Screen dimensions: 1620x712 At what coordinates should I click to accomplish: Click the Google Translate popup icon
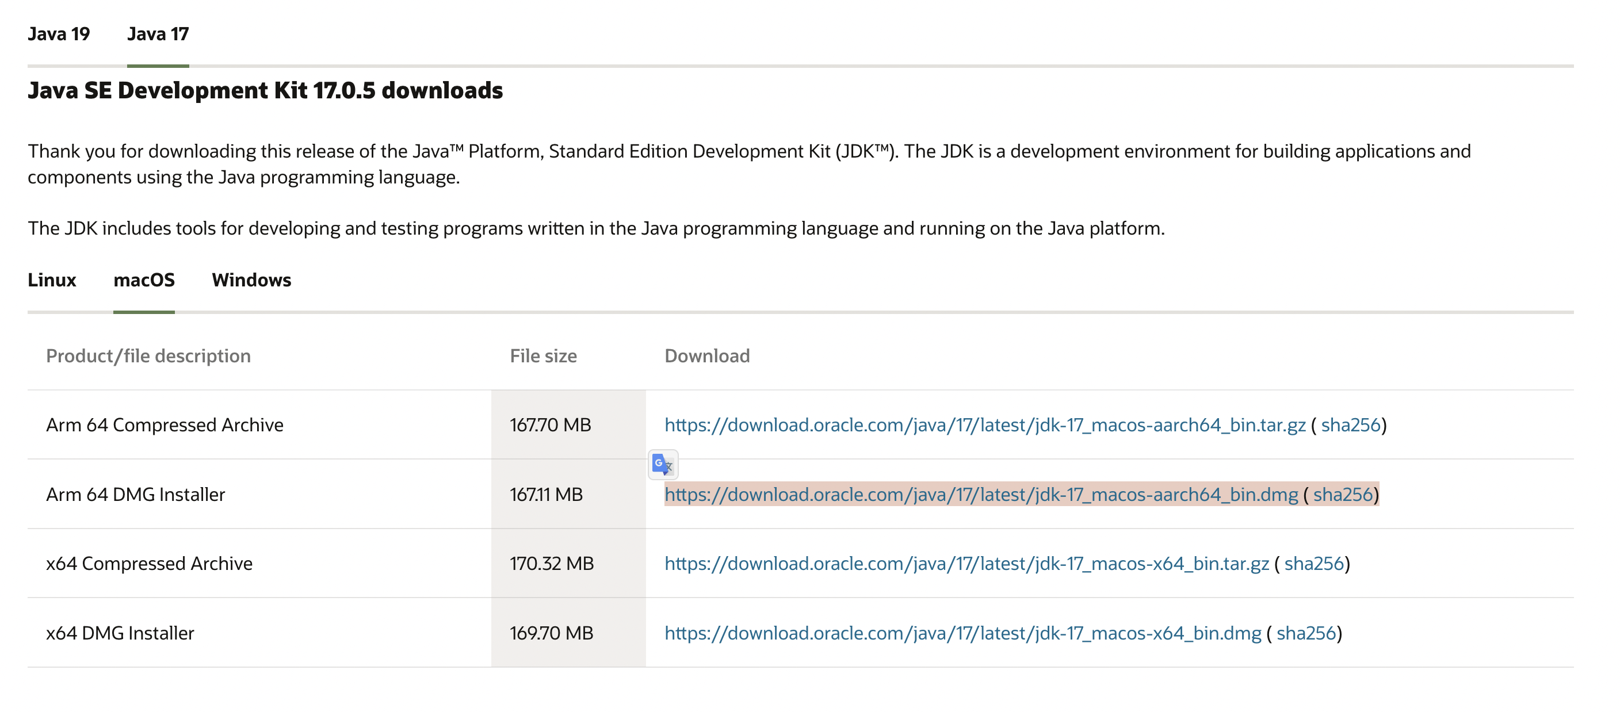point(662,464)
